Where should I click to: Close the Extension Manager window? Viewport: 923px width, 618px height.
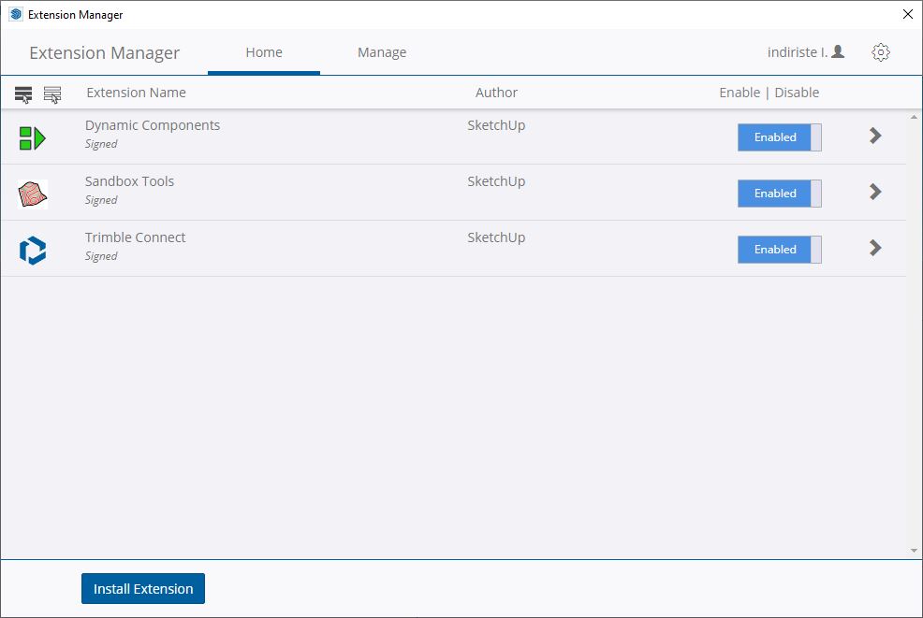908,14
